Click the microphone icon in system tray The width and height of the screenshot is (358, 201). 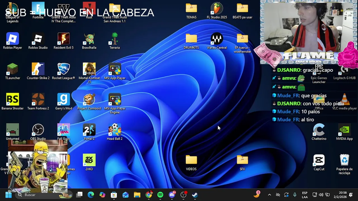295,195
